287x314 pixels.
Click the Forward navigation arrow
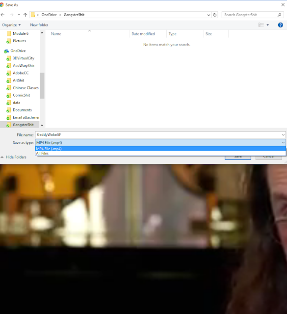click(x=12, y=15)
